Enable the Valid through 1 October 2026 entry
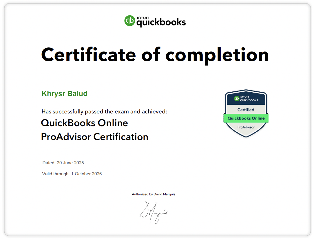 [x=72, y=174]
